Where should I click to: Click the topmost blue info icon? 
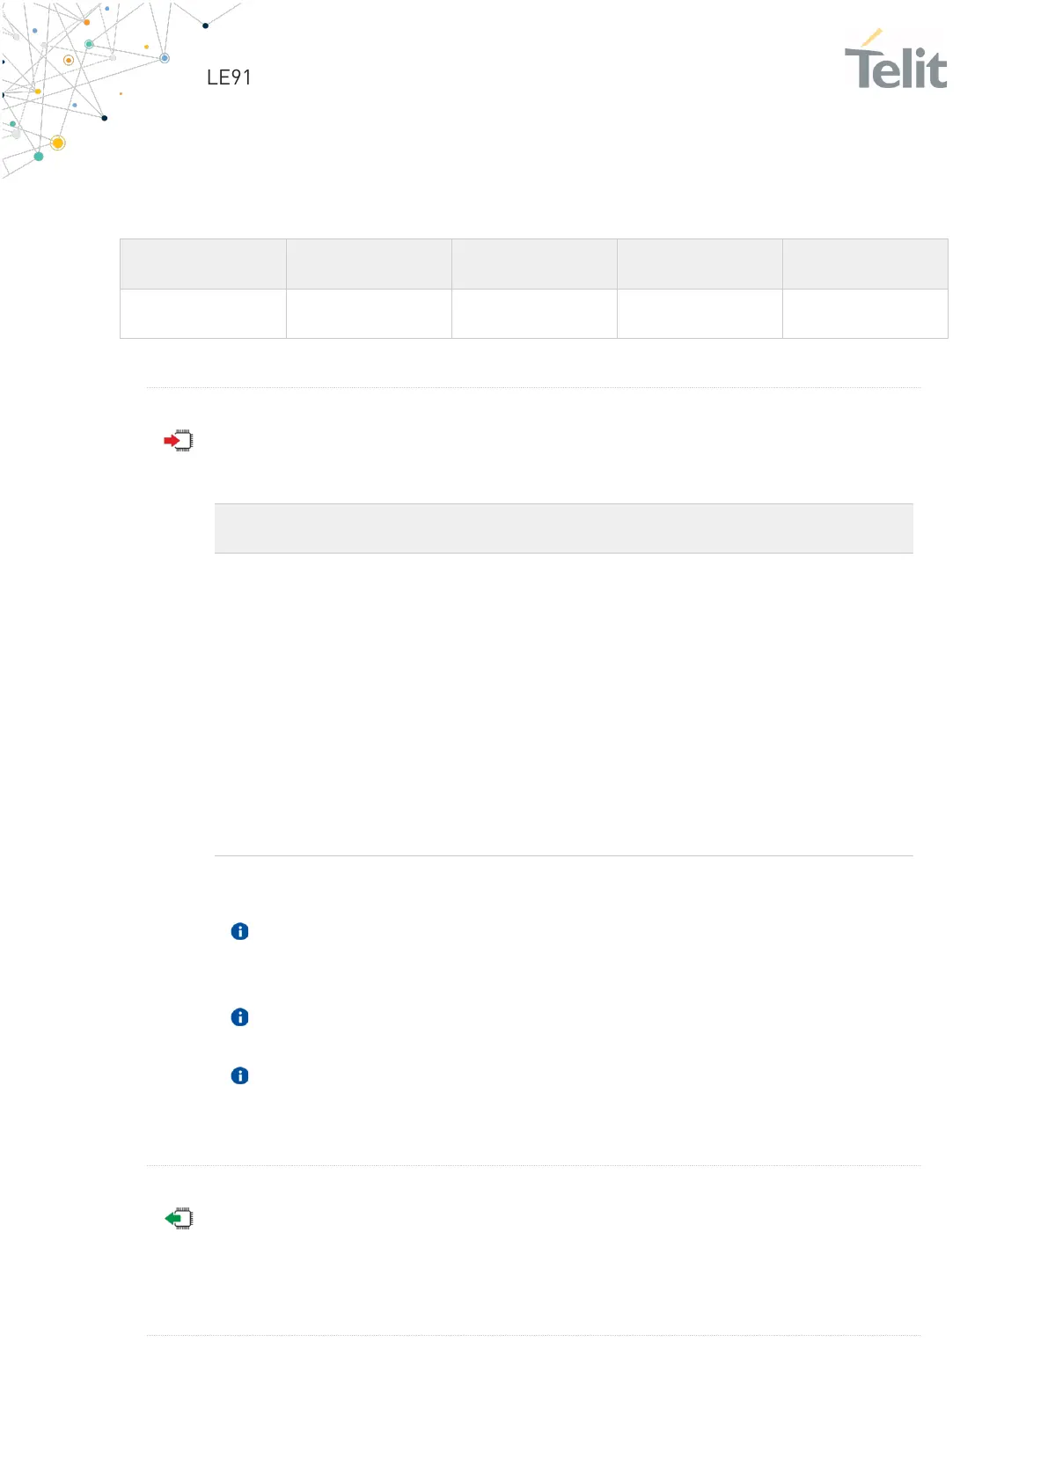[x=239, y=931]
